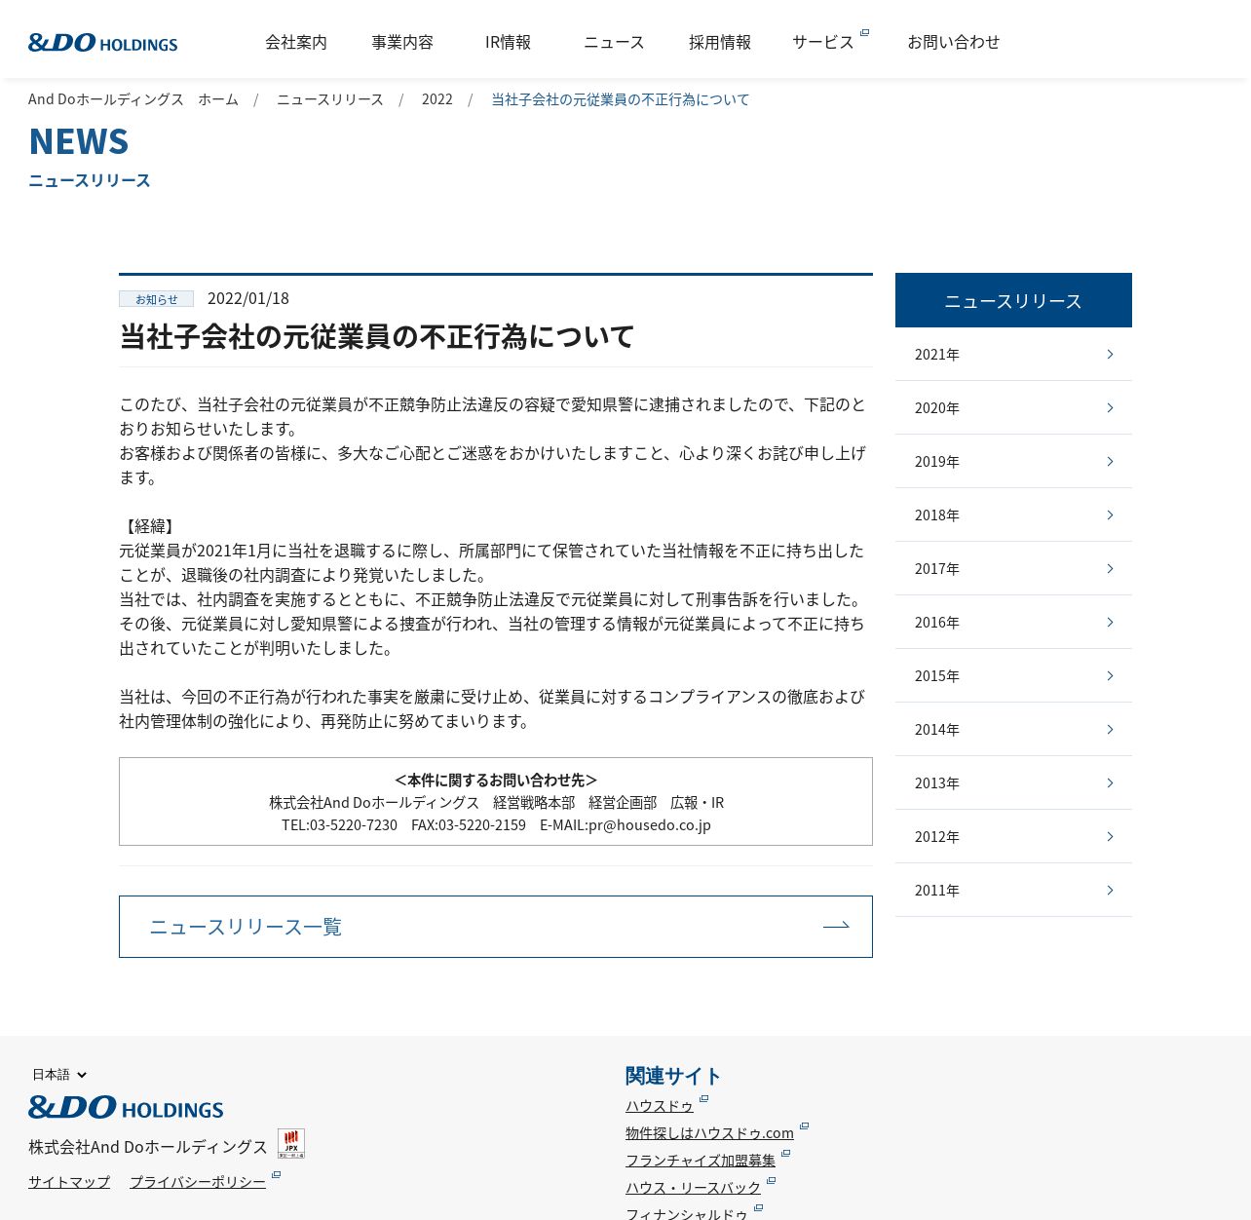Open the サイトマップ footer link
The height and width of the screenshot is (1220, 1251).
point(69,1181)
